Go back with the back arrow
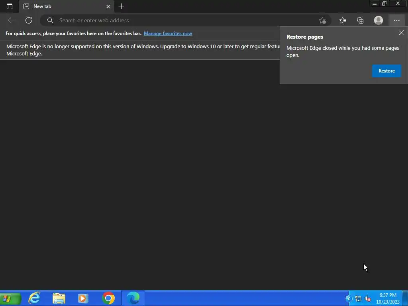 click(11, 20)
